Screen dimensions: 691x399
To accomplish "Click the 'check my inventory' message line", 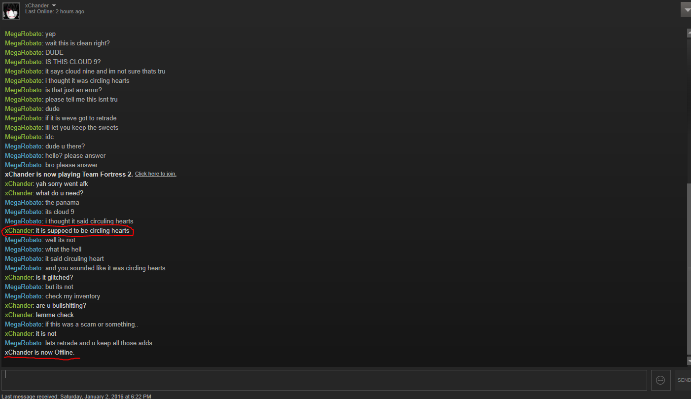I will (53, 296).
